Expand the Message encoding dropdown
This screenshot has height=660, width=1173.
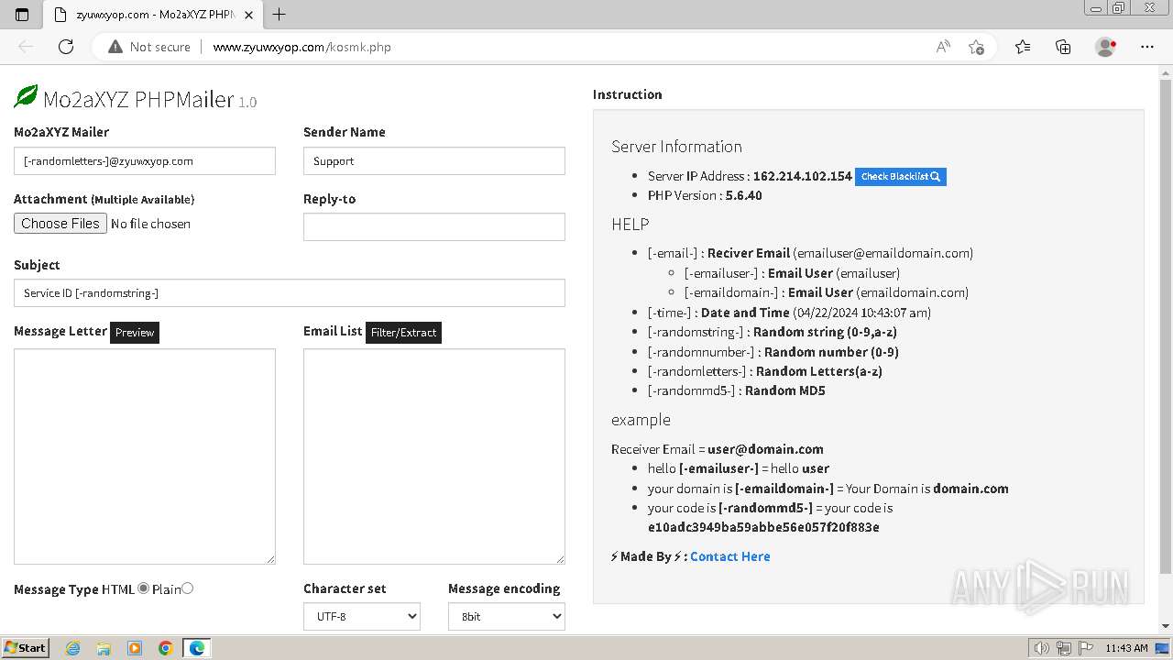tap(506, 617)
